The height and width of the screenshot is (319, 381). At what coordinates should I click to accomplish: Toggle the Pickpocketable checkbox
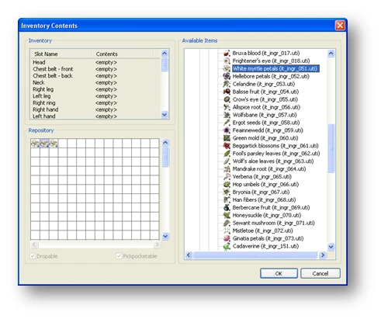tap(119, 256)
